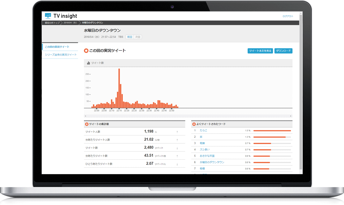Open the たらこ keyword link

coord(203,131)
